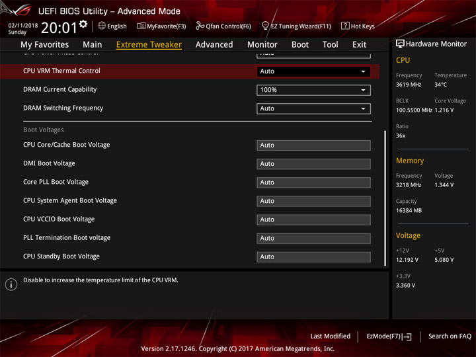Open Qfan Control(F6)
This screenshot has width=476, height=357.
[223, 26]
